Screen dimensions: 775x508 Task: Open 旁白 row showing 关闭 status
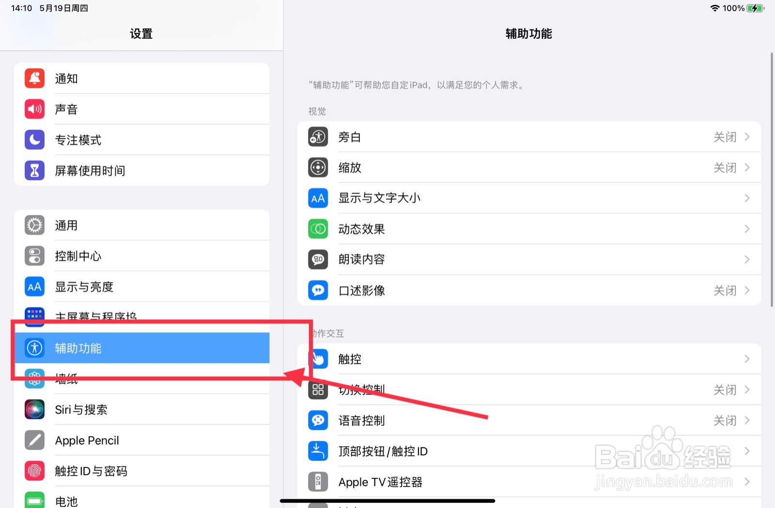pyautogui.click(x=529, y=137)
